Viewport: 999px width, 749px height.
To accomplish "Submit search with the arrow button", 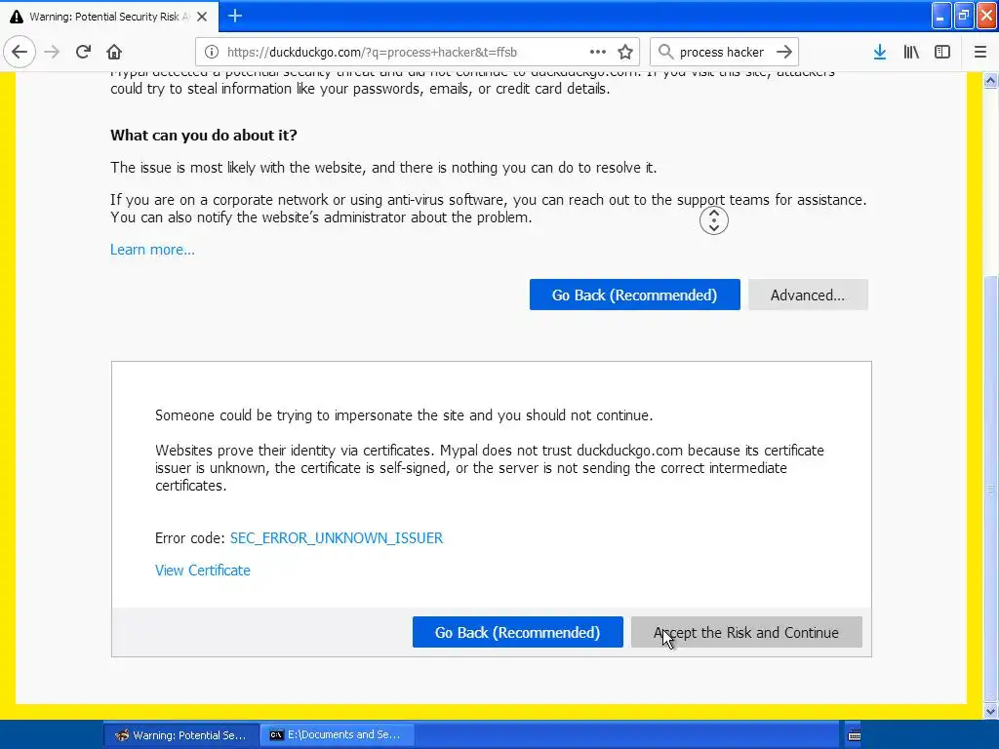I will click(784, 53).
